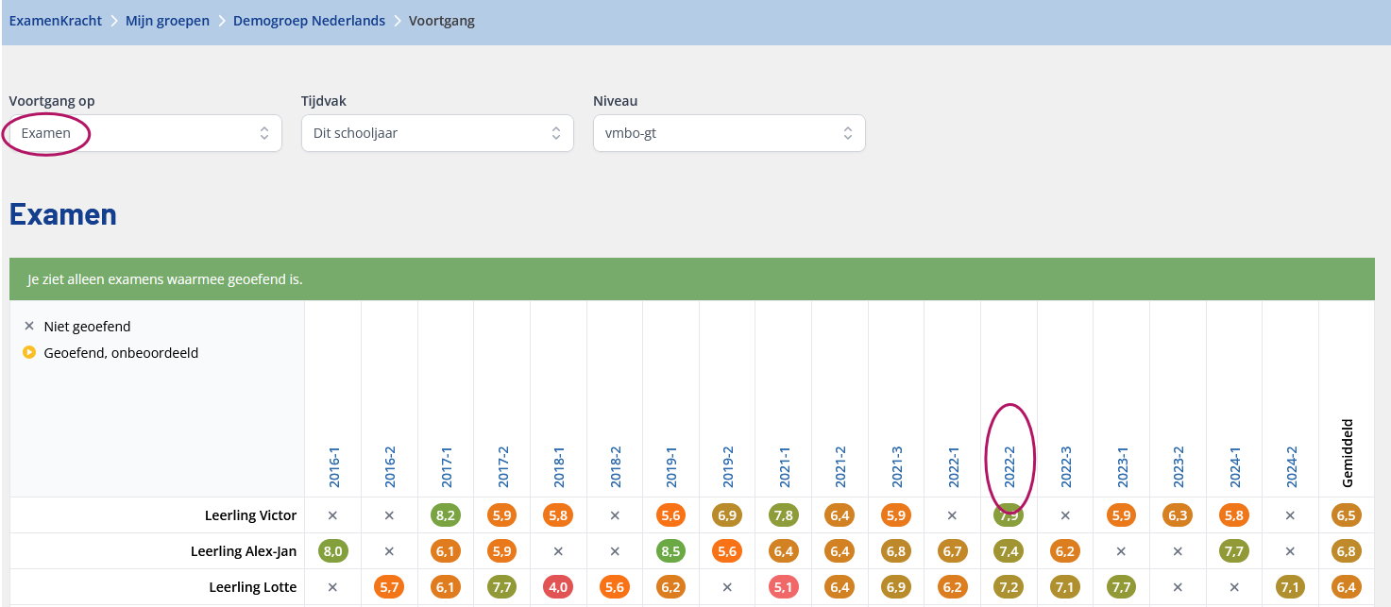Open Leerling Alex-Jan's 8,0 score badge
This screenshot has width=1391, height=607.
click(x=332, y=551)
